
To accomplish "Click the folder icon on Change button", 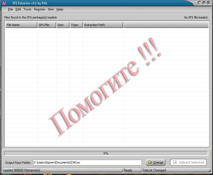I will [150, 162].
